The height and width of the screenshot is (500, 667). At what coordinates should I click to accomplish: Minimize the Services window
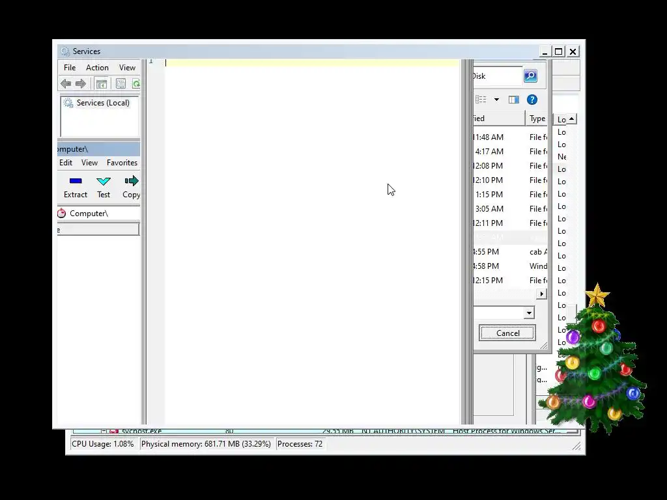[545, 51]
